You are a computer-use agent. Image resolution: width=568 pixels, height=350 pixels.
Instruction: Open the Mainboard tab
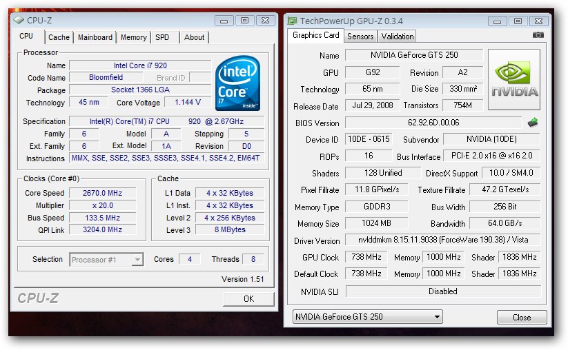coord(95,37)
